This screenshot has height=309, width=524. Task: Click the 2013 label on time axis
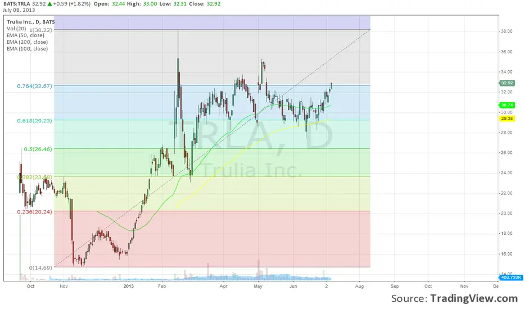click(128, 287)
